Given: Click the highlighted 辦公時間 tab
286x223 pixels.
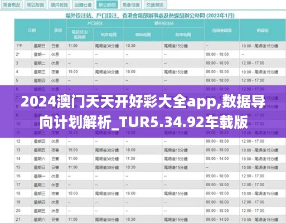Looking at the screenshot, I should (x=107, y=5).
